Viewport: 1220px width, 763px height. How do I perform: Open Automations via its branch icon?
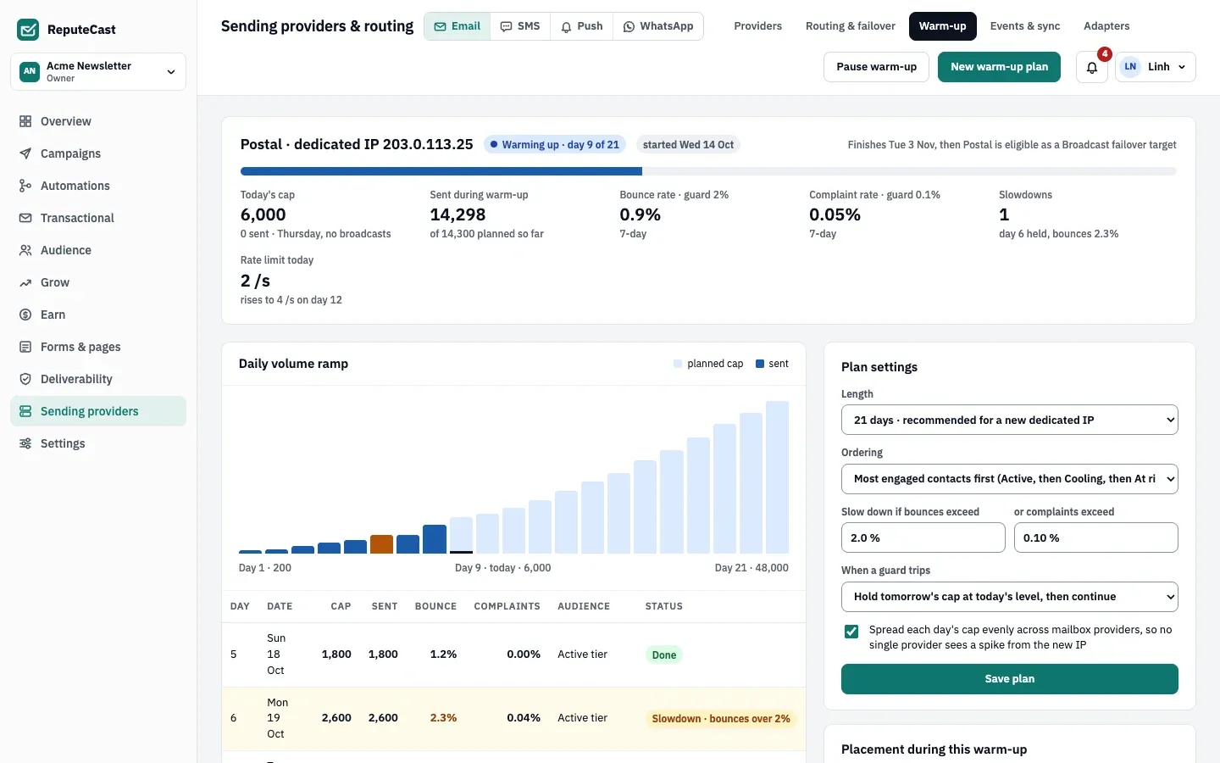[x=25, y=186]
